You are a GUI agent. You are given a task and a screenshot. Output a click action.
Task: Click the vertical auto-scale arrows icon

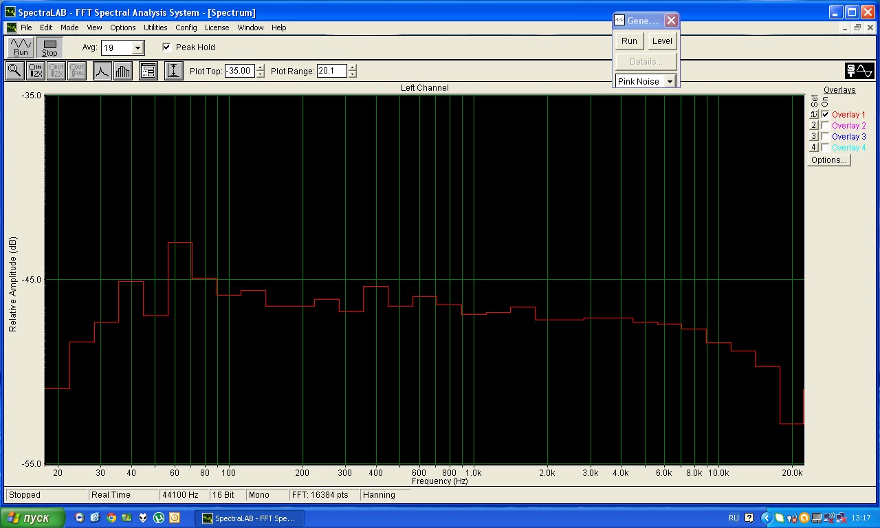(x=174, y=71)
